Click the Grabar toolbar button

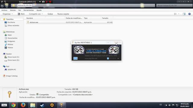[x=50, y=14]
